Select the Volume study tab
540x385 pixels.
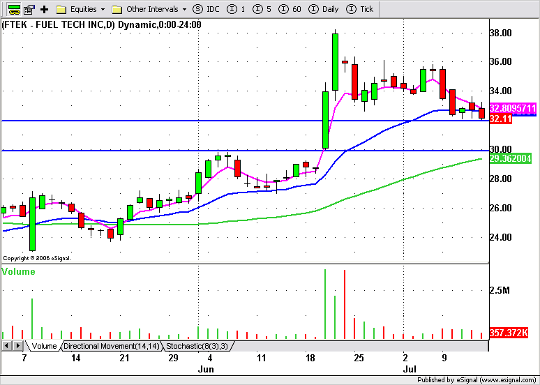click(44, 346)
